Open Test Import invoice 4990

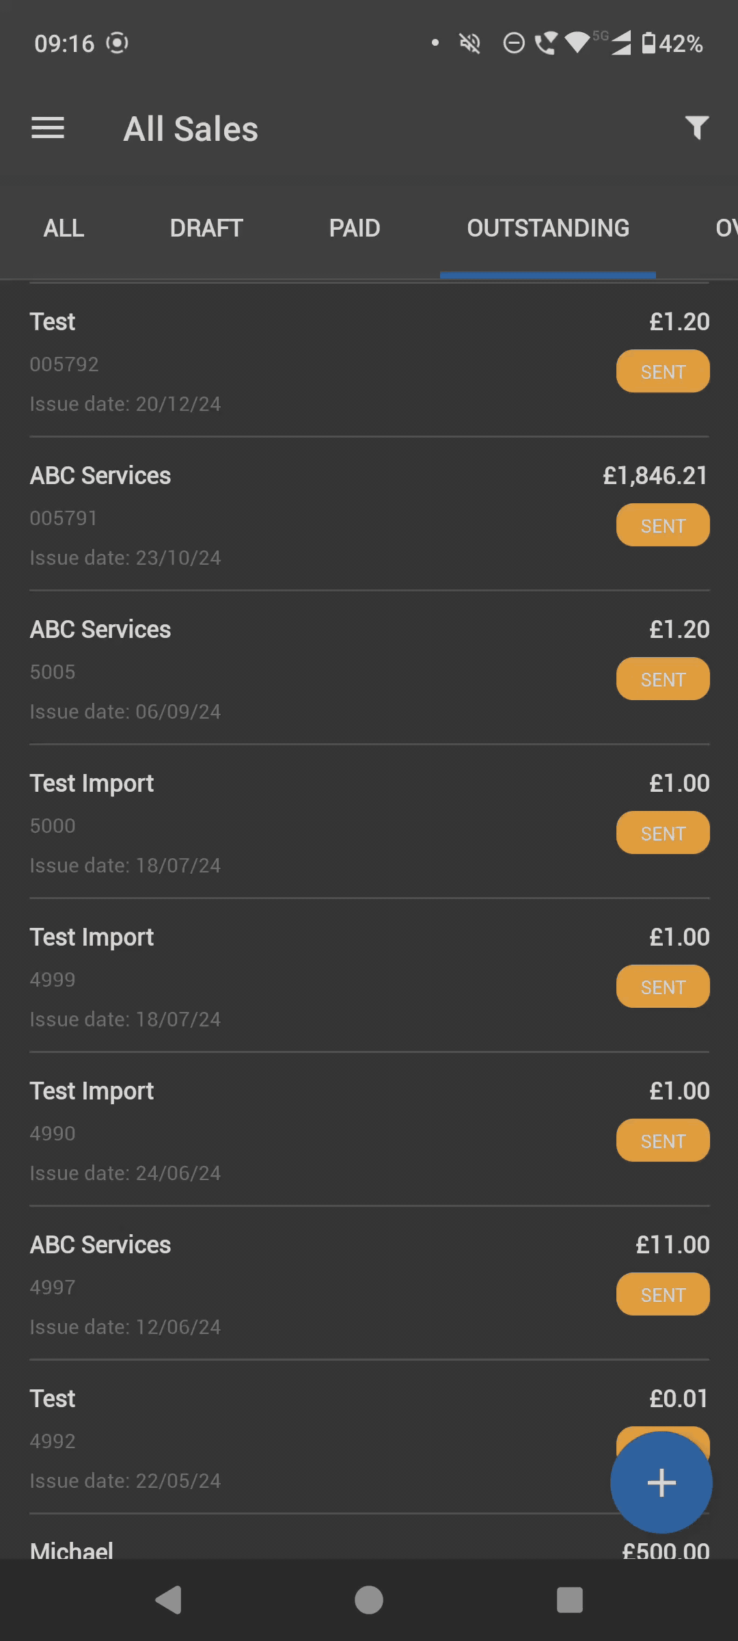[369, 1130]
